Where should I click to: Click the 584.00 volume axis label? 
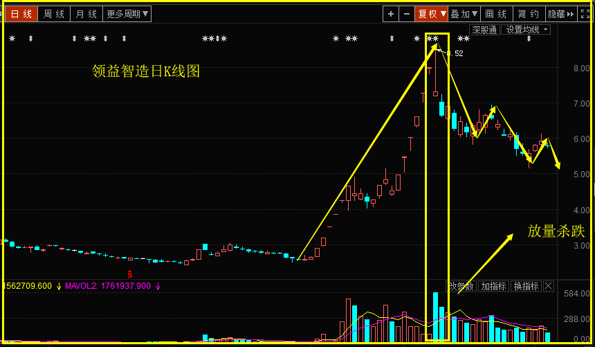(577, 294)
